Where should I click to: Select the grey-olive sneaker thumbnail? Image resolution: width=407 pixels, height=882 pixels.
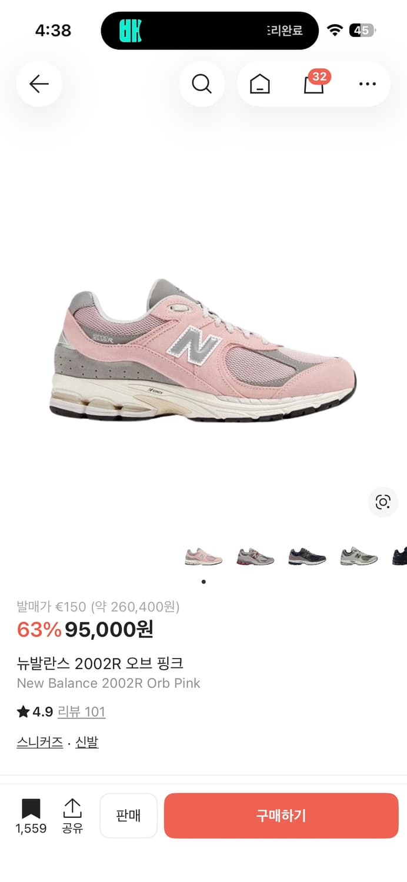click(x=359, y=556)
